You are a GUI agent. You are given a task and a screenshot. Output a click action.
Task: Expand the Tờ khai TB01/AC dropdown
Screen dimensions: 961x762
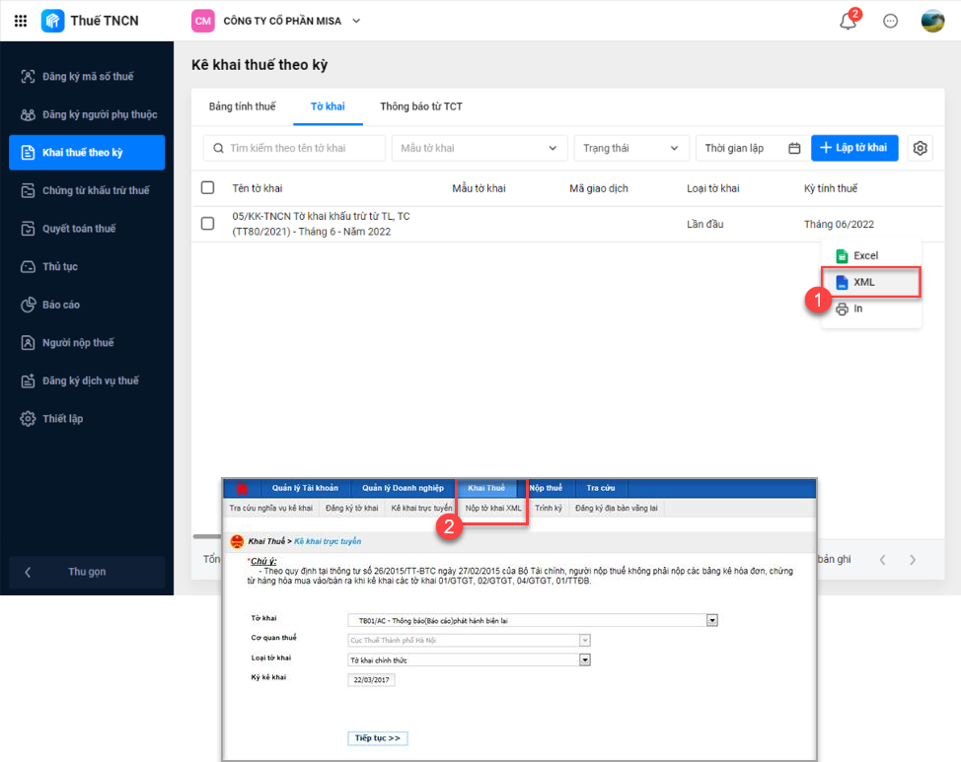pos(711,620)
